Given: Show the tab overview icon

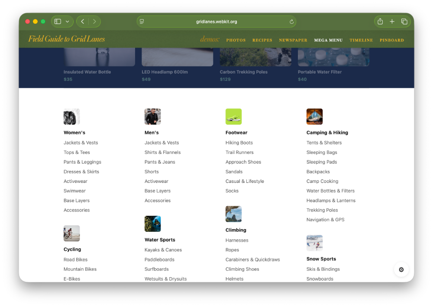Looking at the screenshot, I should pyautogui.click(x=404, y=22).
